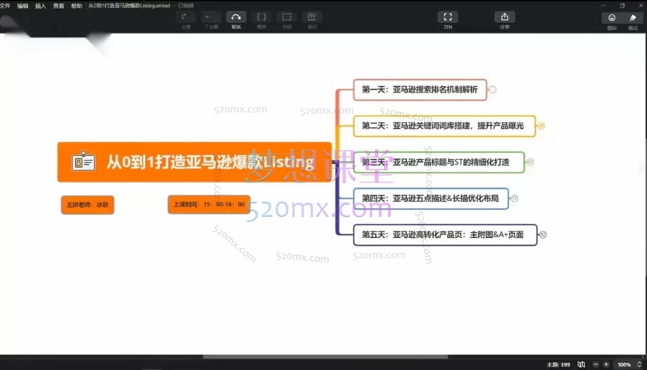Open the 100% zoom level selector
The height and width of the screenshot is (370, 647).
click(629, 364)
